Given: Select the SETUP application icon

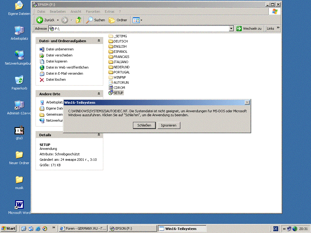Looking at the screenshot, I should pyautogui.click(x=111, y=93).
